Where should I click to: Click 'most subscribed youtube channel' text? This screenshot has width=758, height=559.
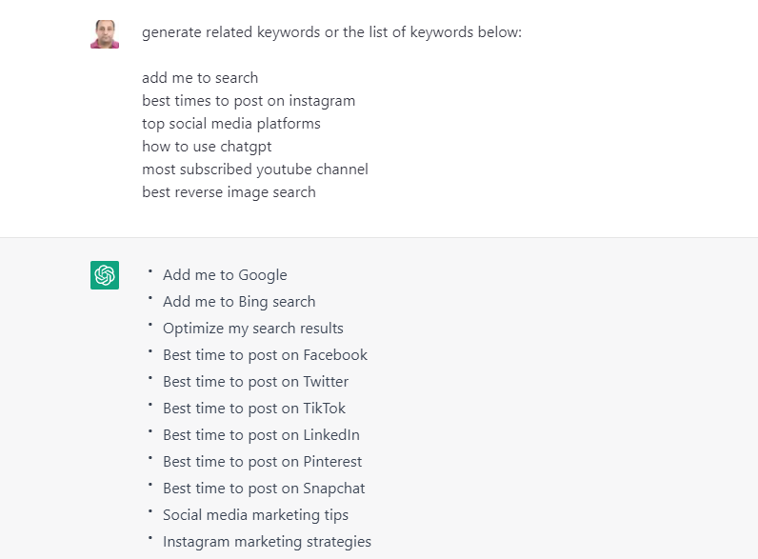pos(255,170)
